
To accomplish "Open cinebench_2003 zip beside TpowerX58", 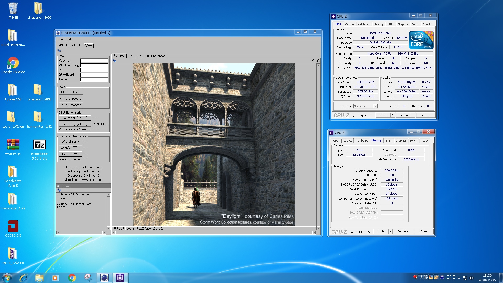I will coord(39,92).
